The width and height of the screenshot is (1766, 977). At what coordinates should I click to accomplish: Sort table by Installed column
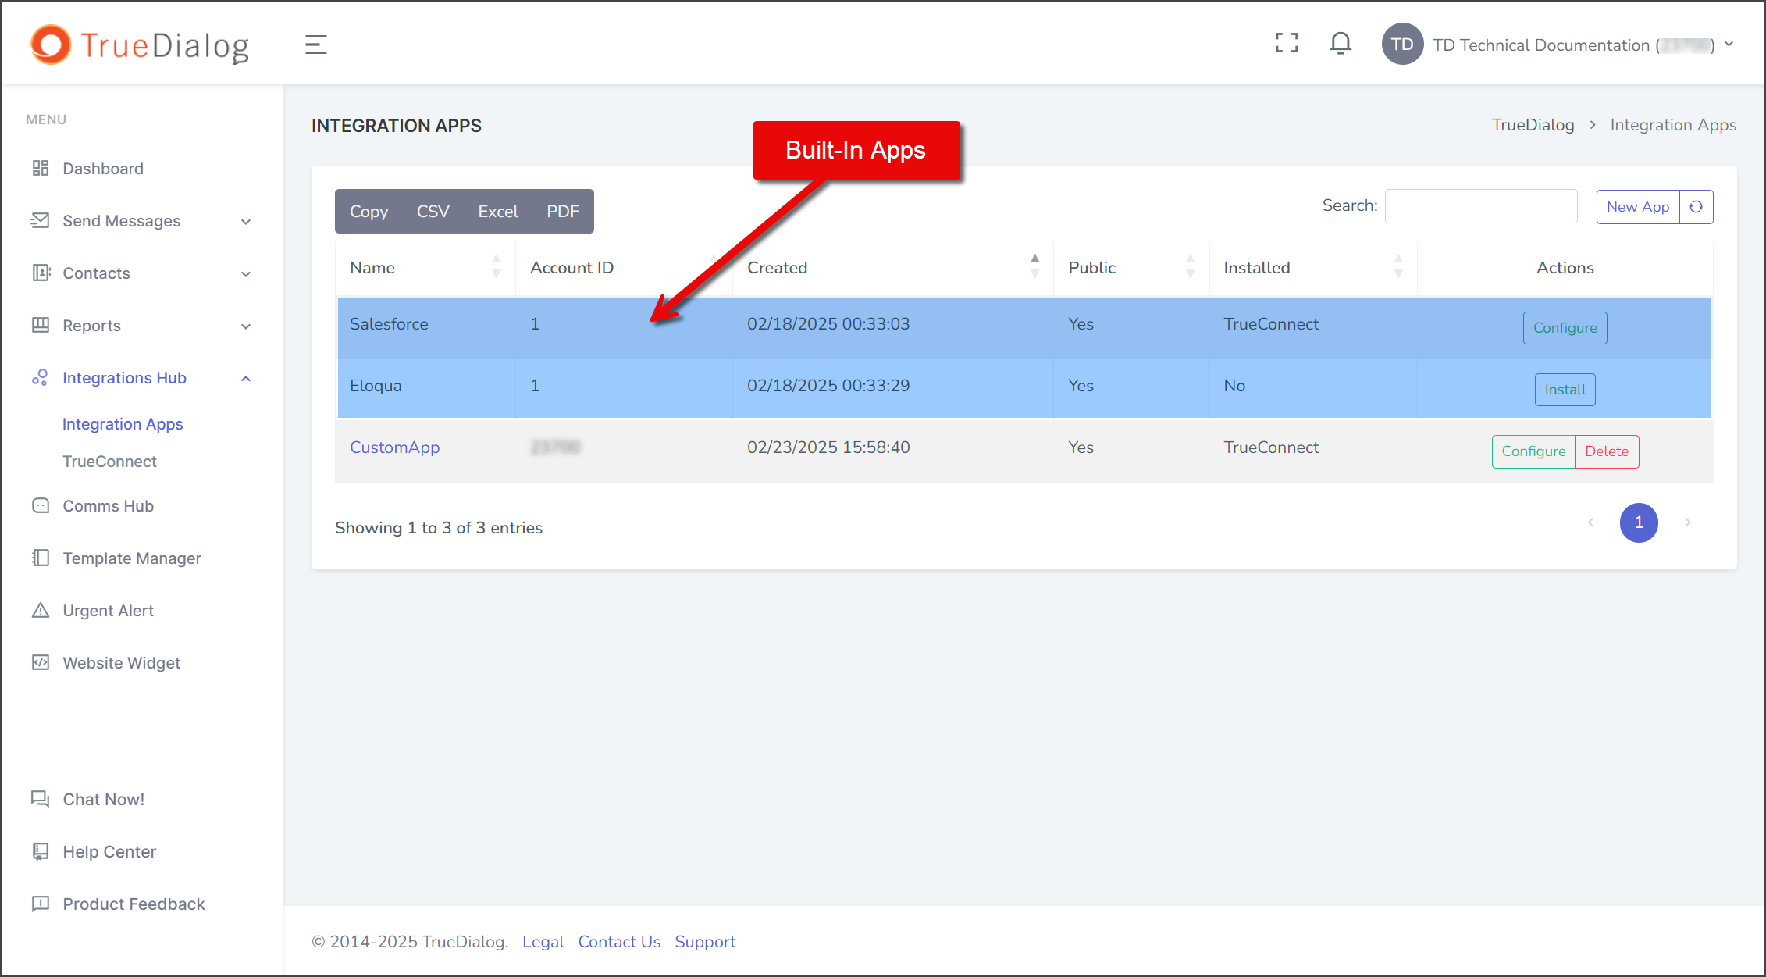1313,268
